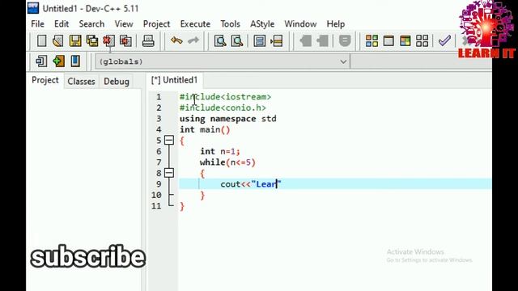The image size is (518, 291).
Task: Click the Redo arrow icon
Action: (193, 41)
